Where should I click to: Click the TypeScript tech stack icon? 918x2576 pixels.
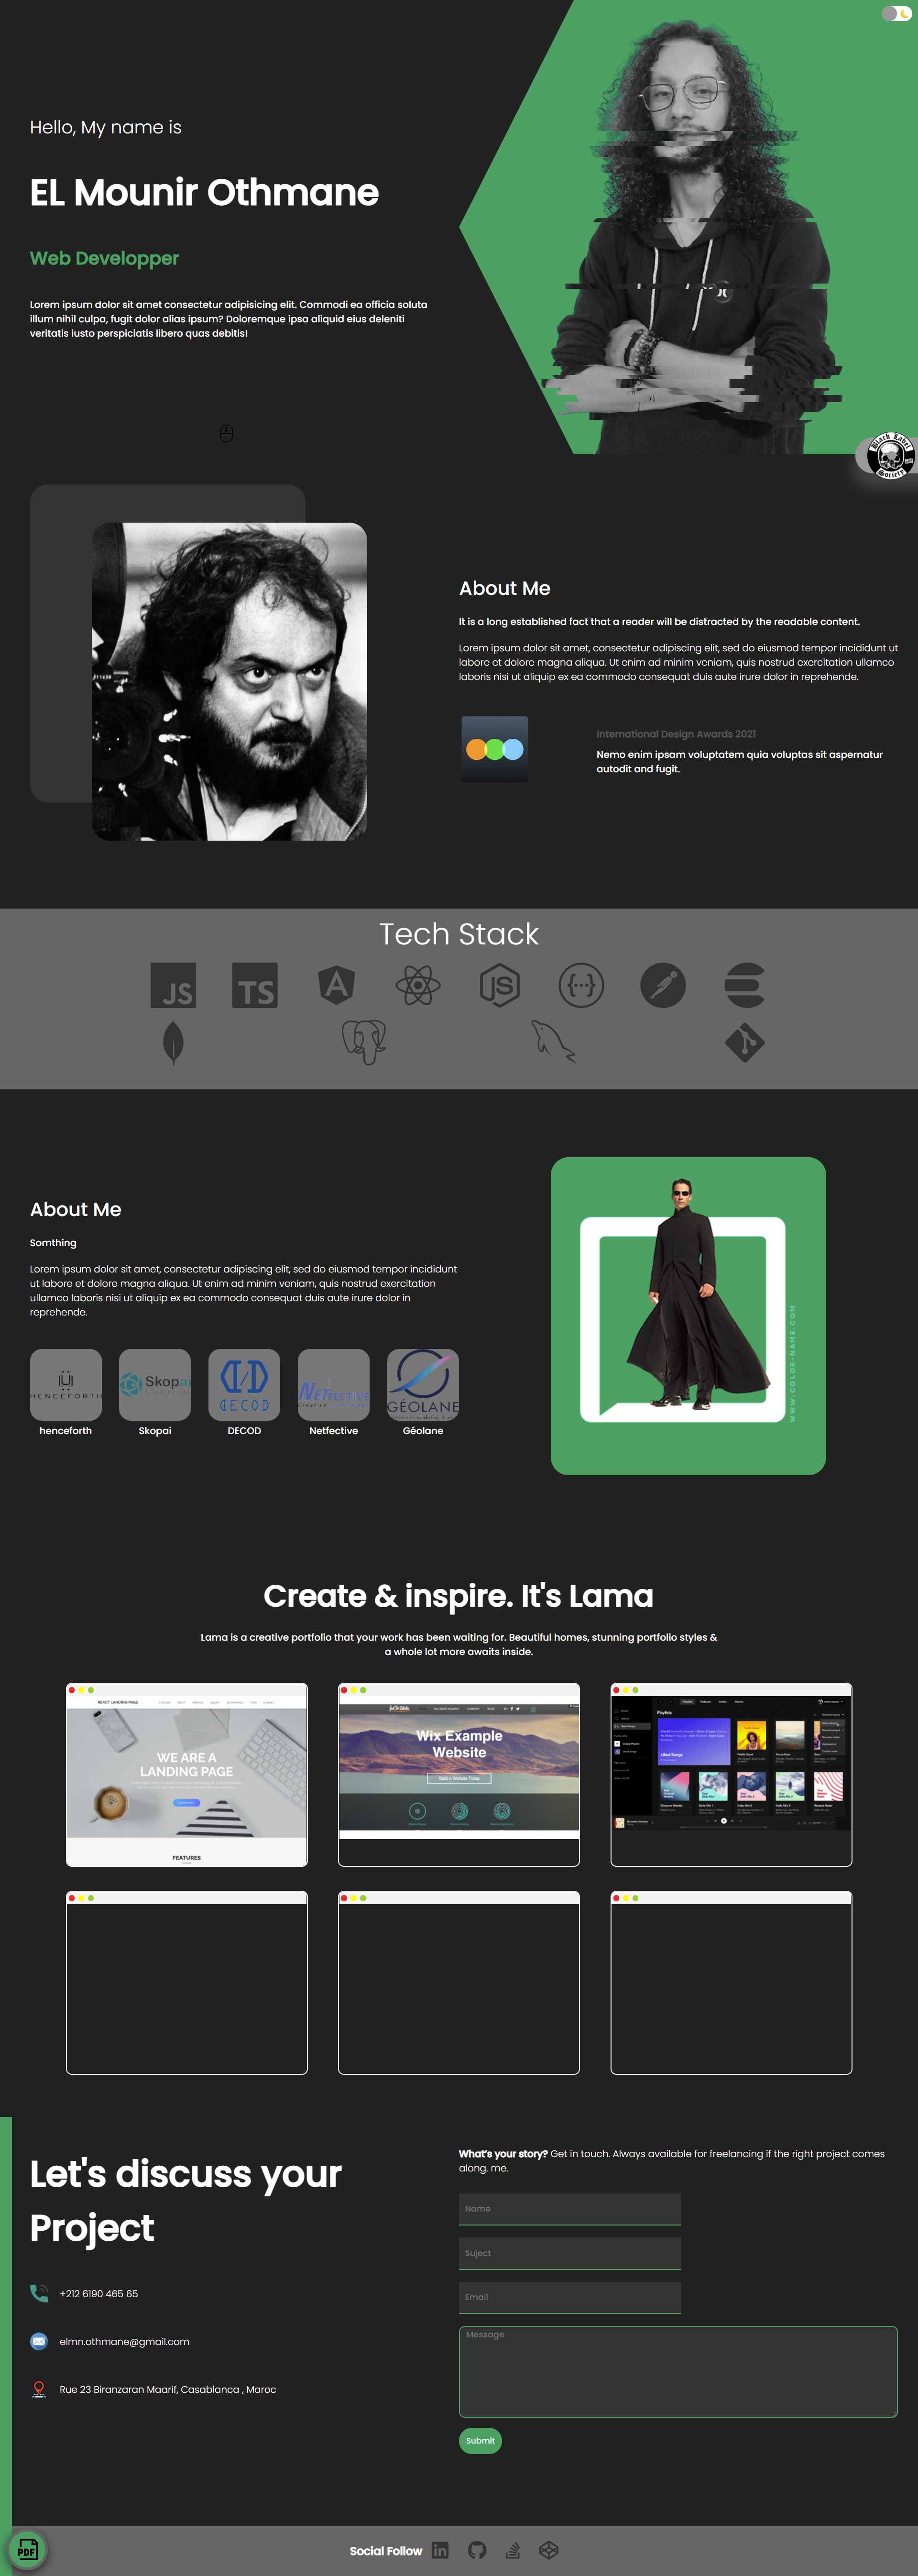click(255, 985)
